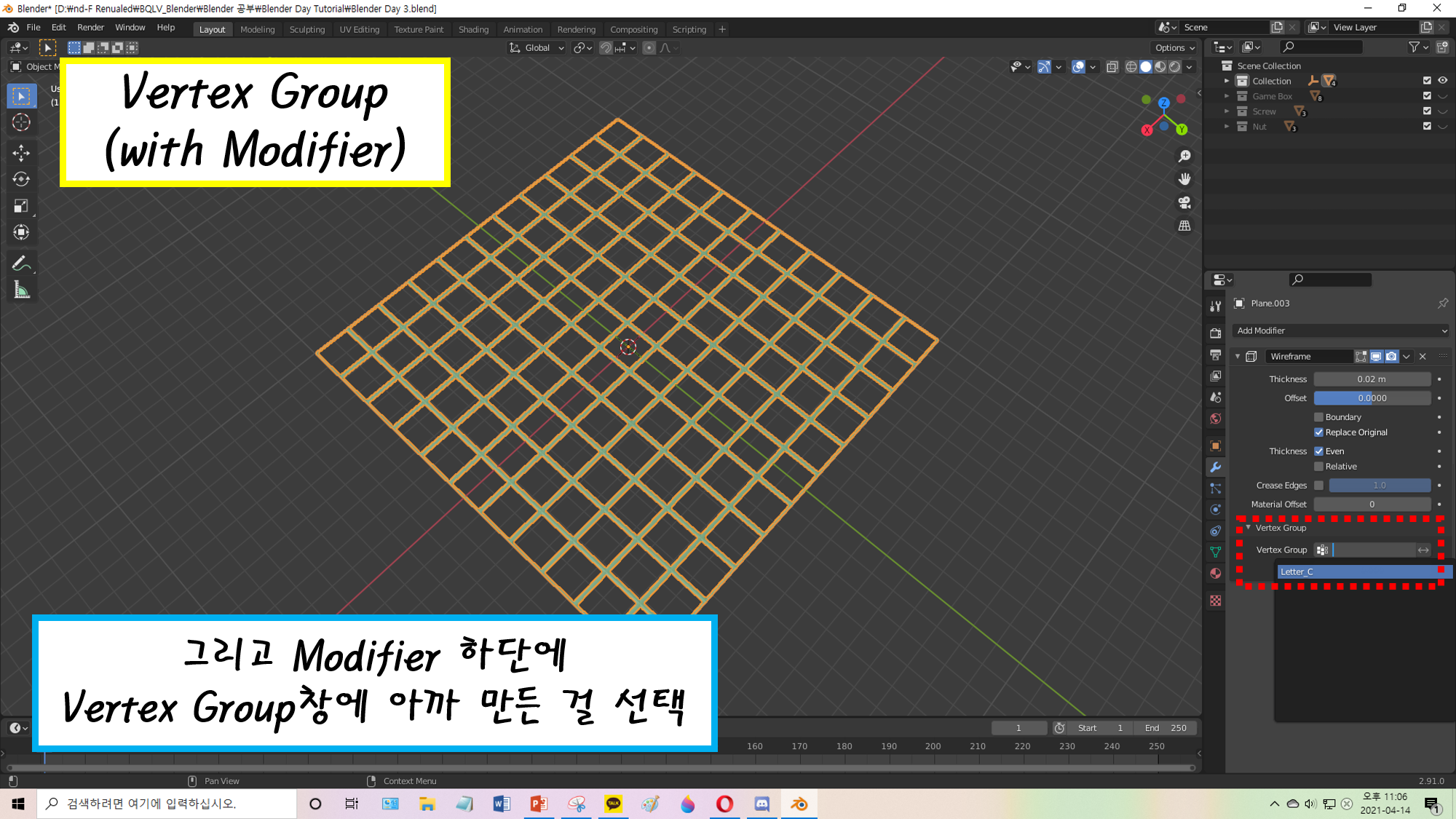
Task: Open Global transform orientation dropdown
Action: [x=537, y=48]
